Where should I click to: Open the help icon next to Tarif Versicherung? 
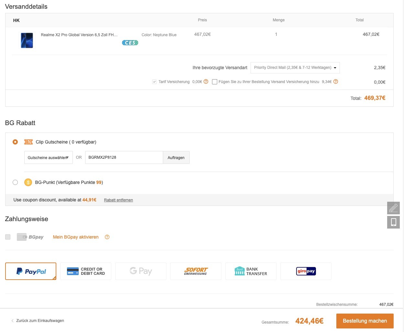click(206, 81)
